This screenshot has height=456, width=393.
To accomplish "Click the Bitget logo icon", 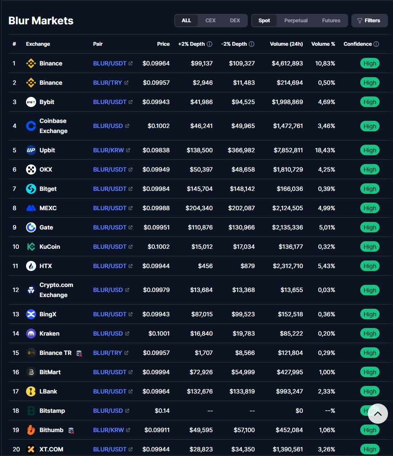I will point(31,189).
